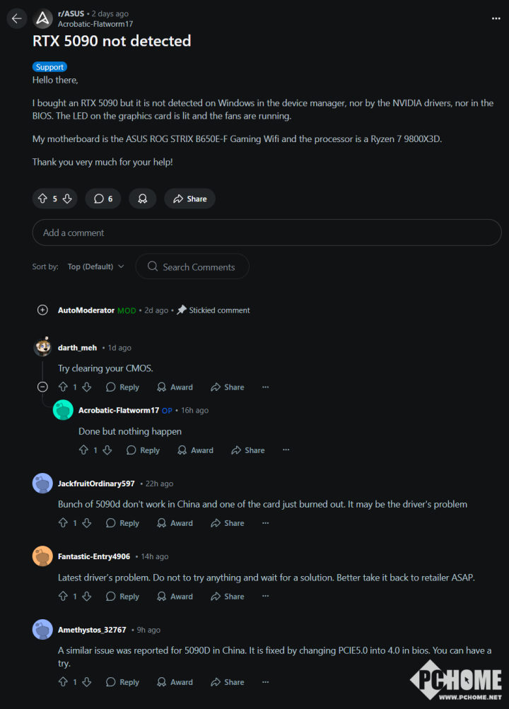Select the Support flair tag

click(49, 67)
